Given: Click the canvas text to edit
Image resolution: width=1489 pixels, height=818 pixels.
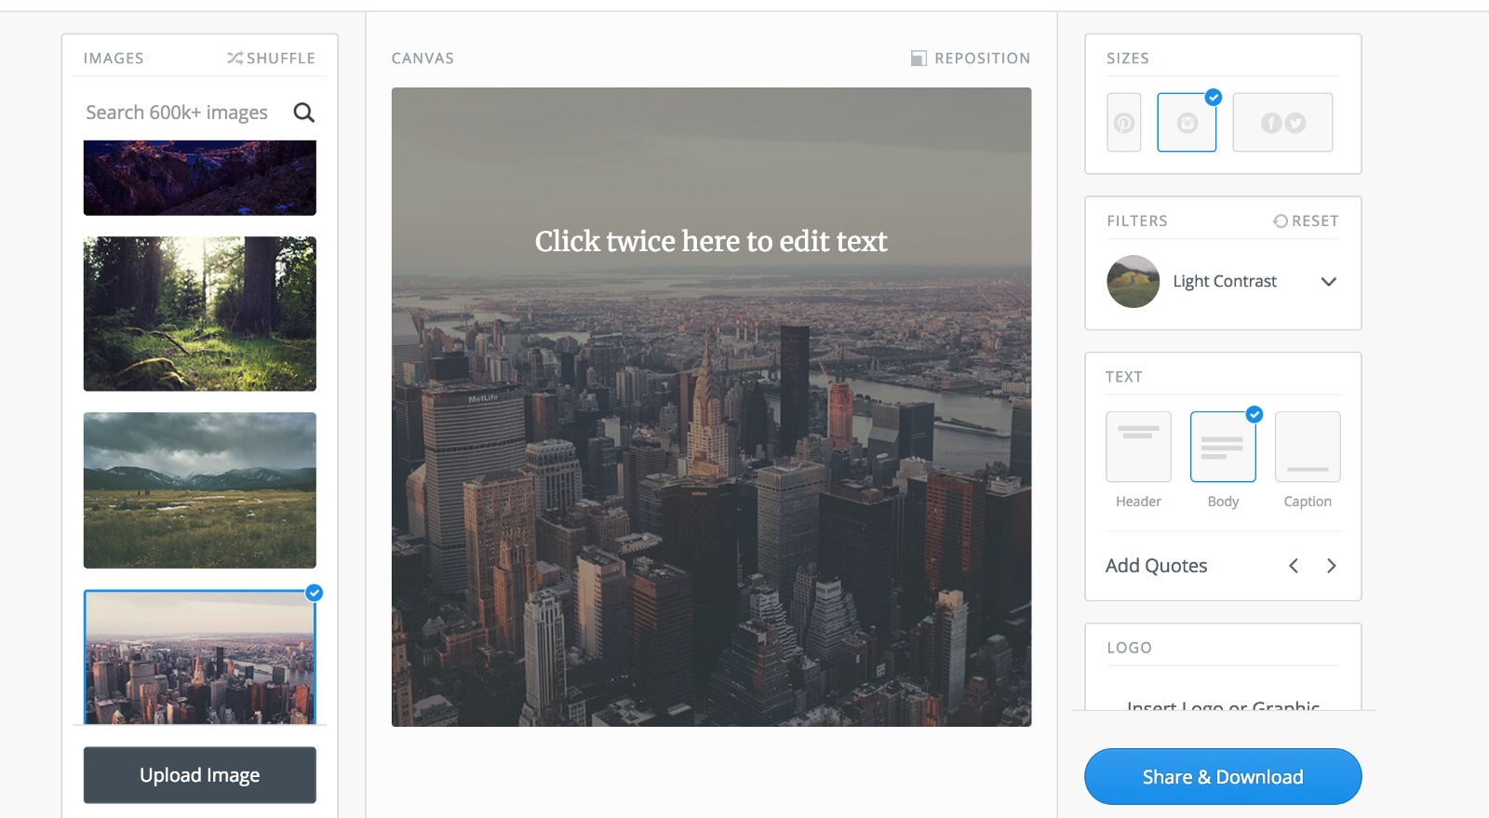Looking at the screenshot, I should point(711,241).
